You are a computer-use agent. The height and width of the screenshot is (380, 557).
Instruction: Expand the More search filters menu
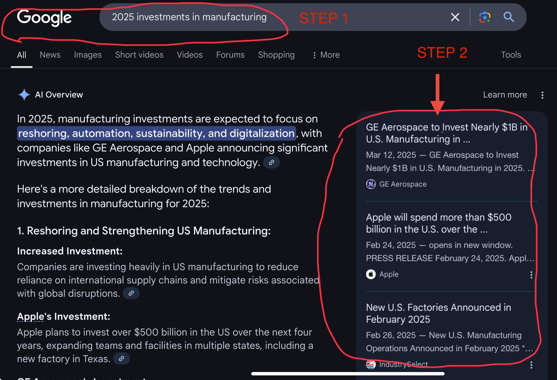tap(326, 55)
